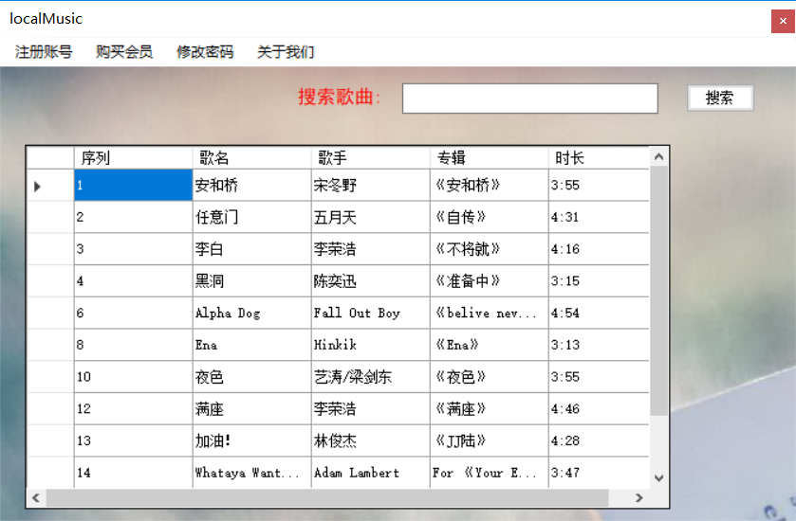Select the highlighted cell with index 1
This screenshot has height=521, width=796.
134,186
